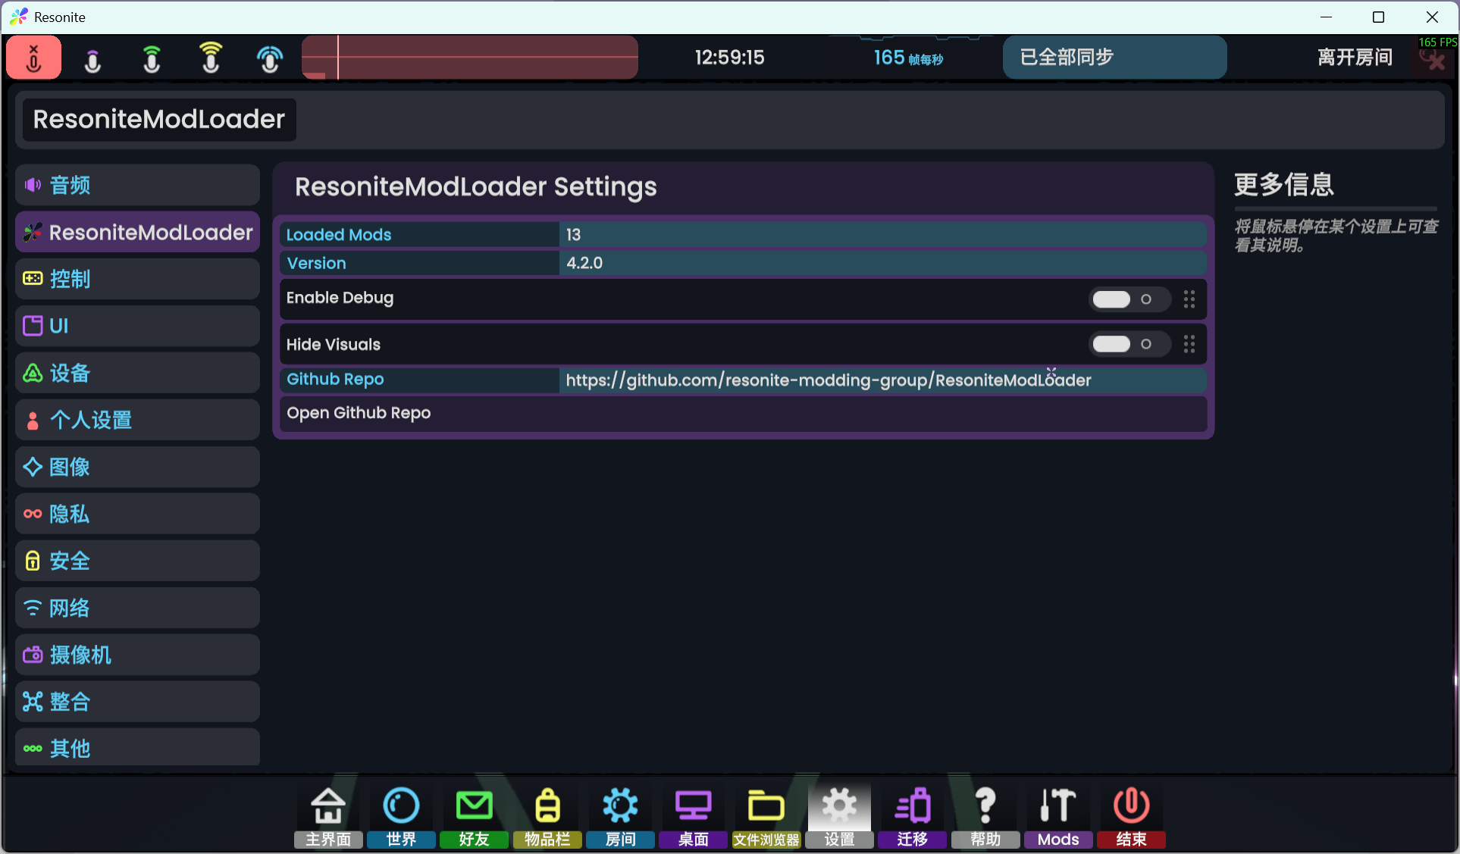Click the red muted microphone icon
The width and height of the screenshot is (1460, 854).
pos(33,58)
